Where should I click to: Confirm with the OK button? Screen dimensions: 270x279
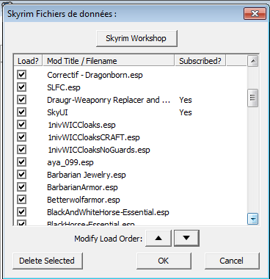click(x=164, y=261)
